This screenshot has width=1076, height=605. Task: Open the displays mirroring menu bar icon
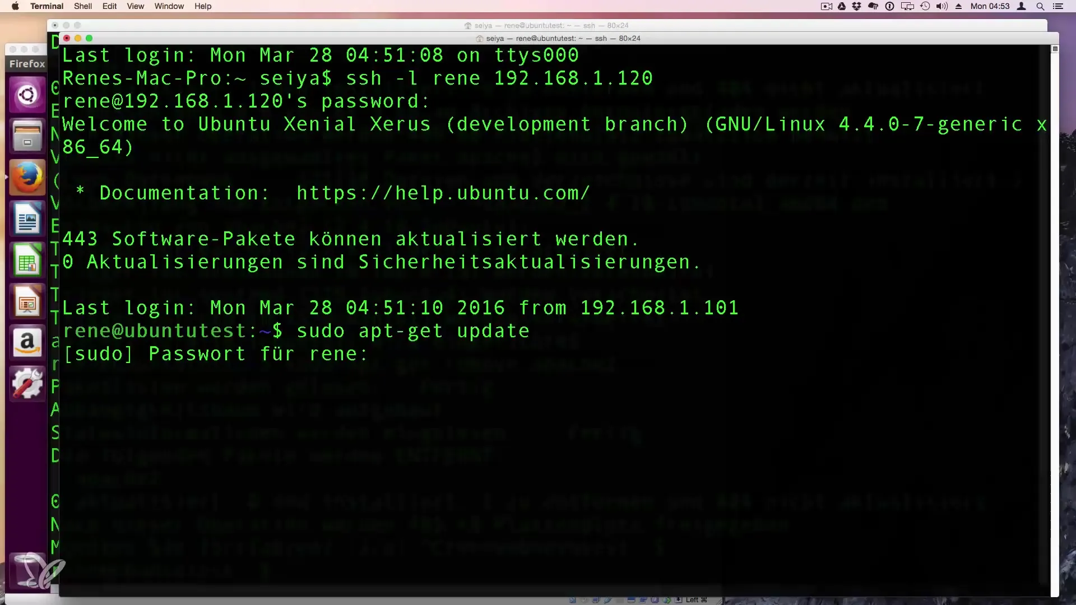907,6
